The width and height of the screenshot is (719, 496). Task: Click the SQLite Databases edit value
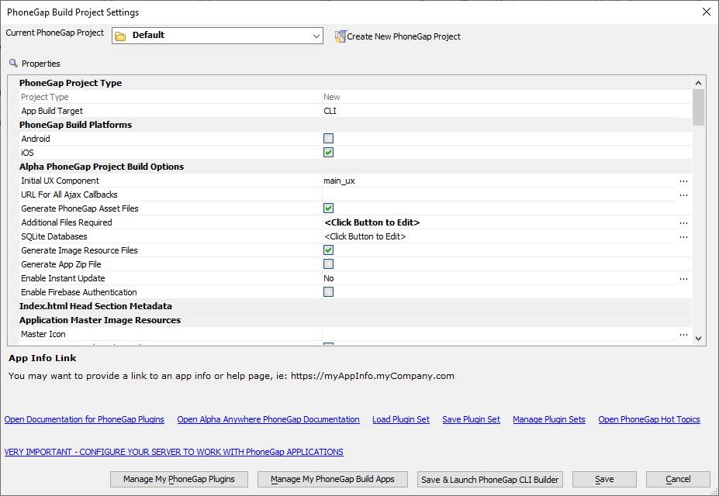[x=365, y=237]
